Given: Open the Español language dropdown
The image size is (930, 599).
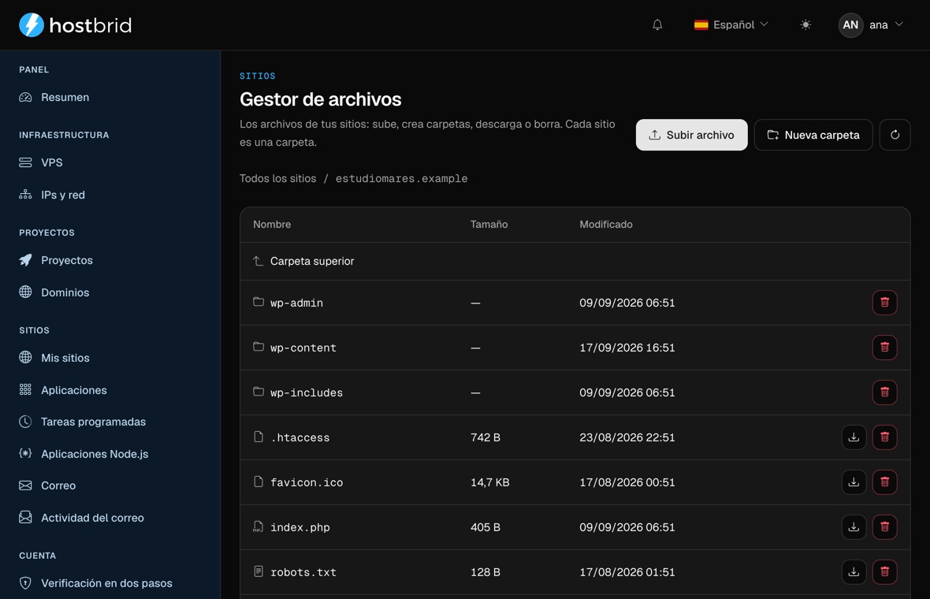Looking at the screenshot, I should tap(731, 25).
